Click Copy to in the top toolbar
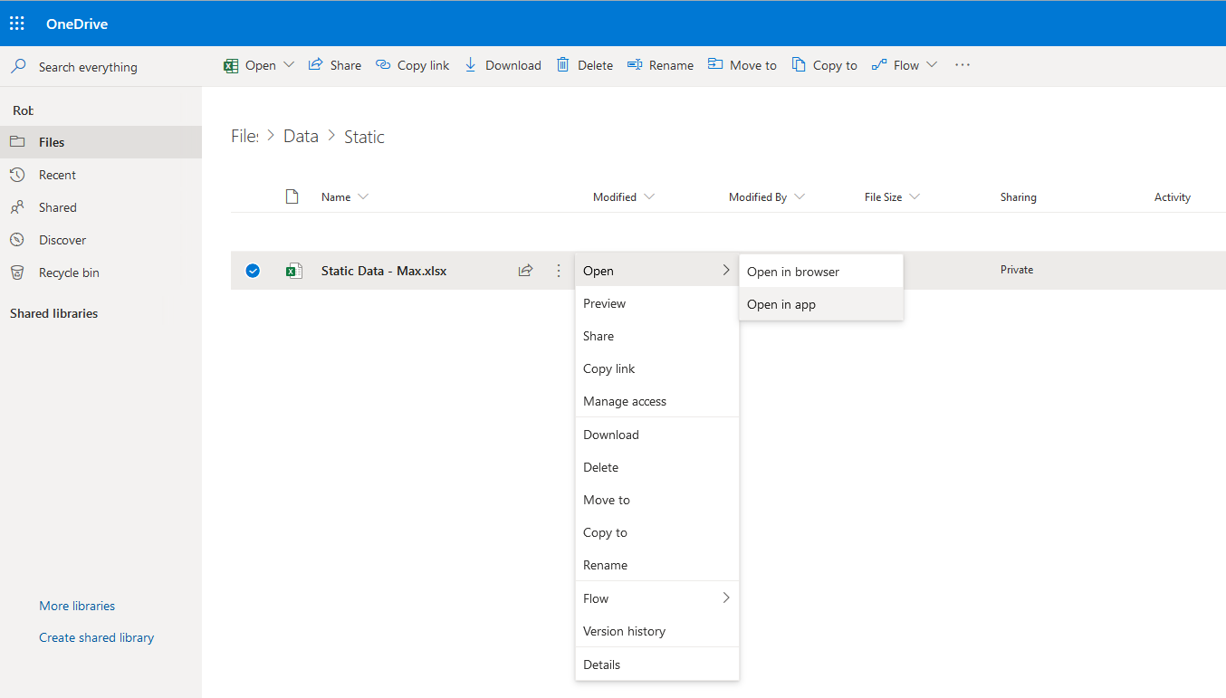Viewport: 1226px width, 698px height. [x=824, y=65]
